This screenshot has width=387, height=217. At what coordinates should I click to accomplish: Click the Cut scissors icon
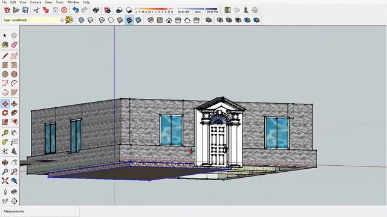point(37,10)
